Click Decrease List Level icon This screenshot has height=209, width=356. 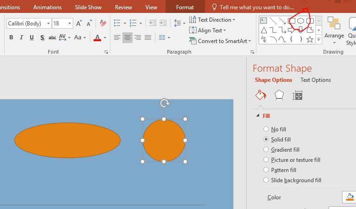[x=153, y=23]
